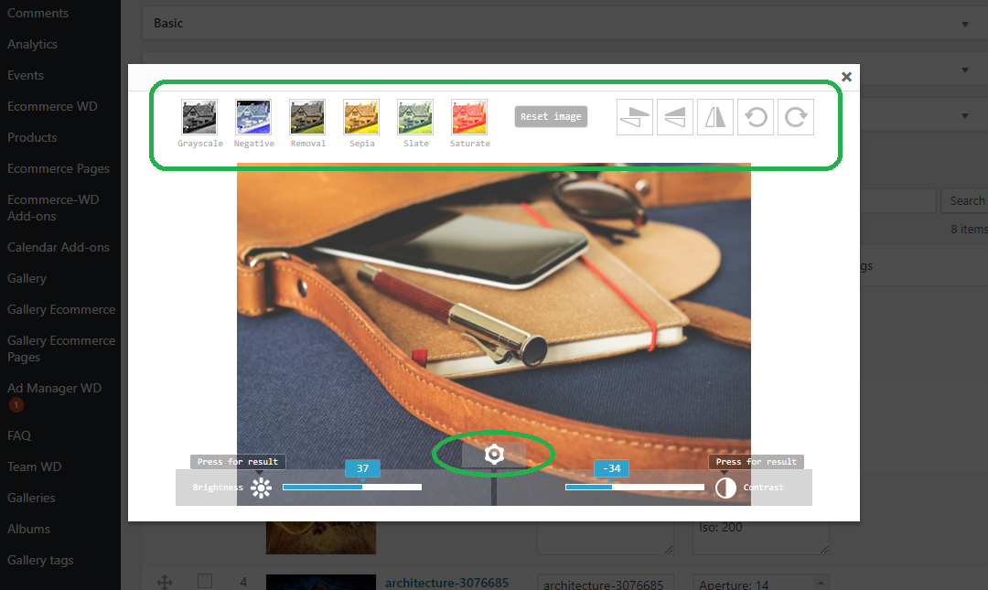This screenshot has height=590, width=988.
Task: Open Analytics in the sidebar
Action: pyautogui.click(x=32, y=44)
